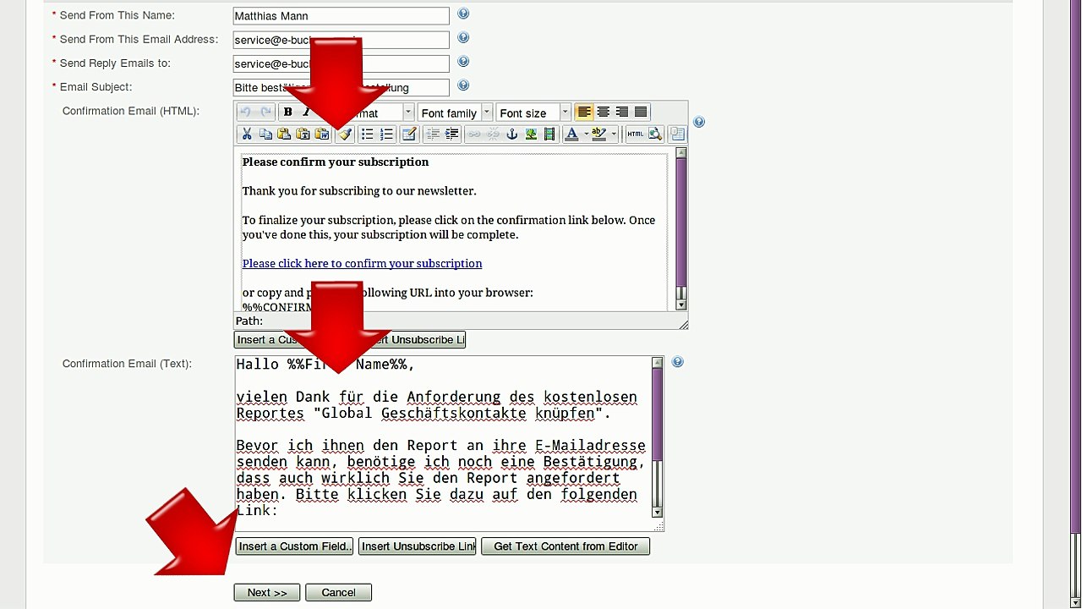Focus the Send From This Email Address field
Screen dimensions: 1082x609
click(x=342, y=40)
